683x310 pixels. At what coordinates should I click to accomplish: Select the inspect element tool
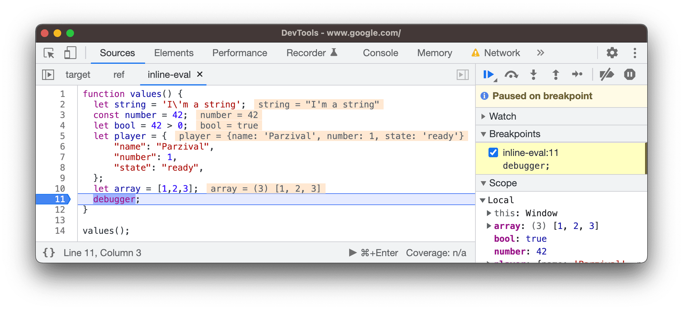click(x=48, y=53)
